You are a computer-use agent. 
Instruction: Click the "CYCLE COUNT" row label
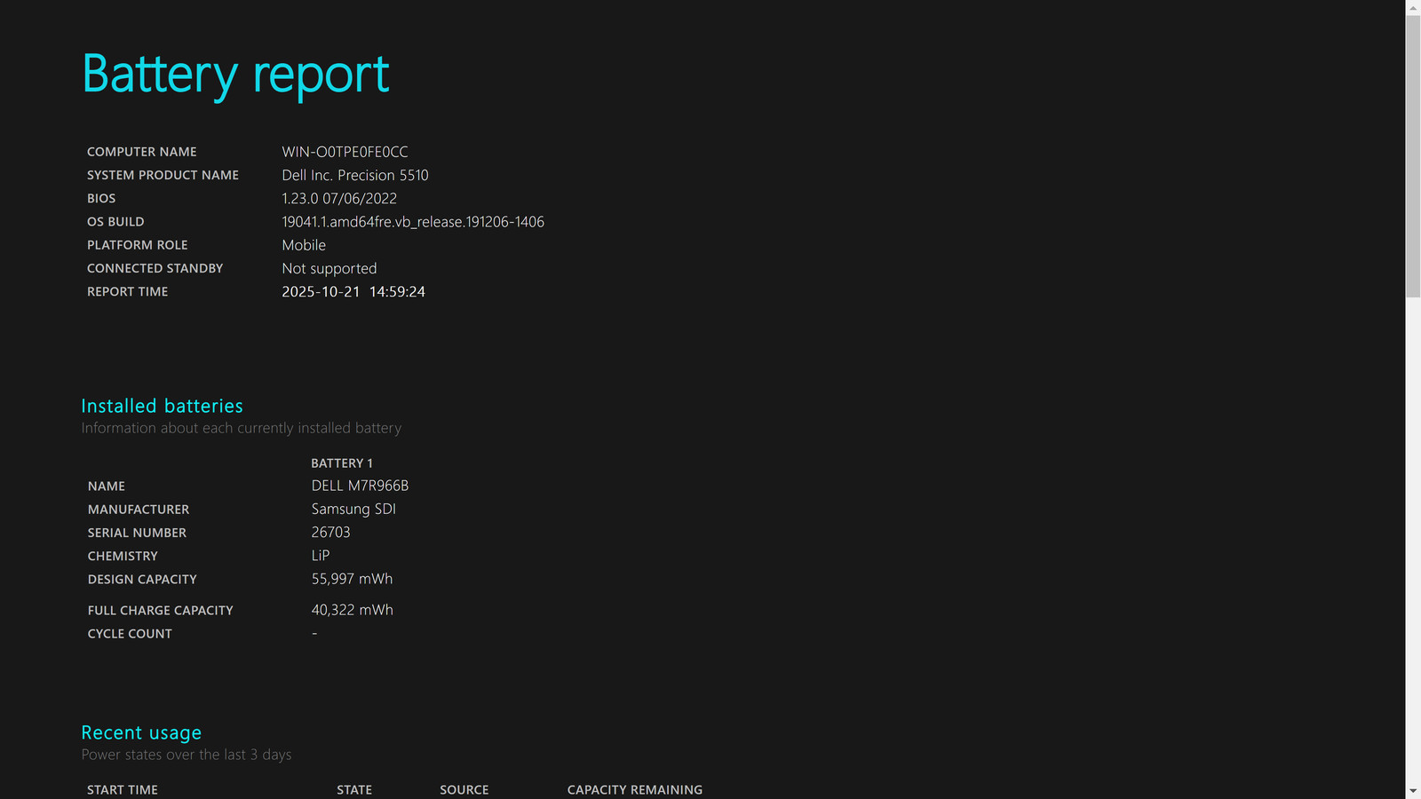point(130,634)
